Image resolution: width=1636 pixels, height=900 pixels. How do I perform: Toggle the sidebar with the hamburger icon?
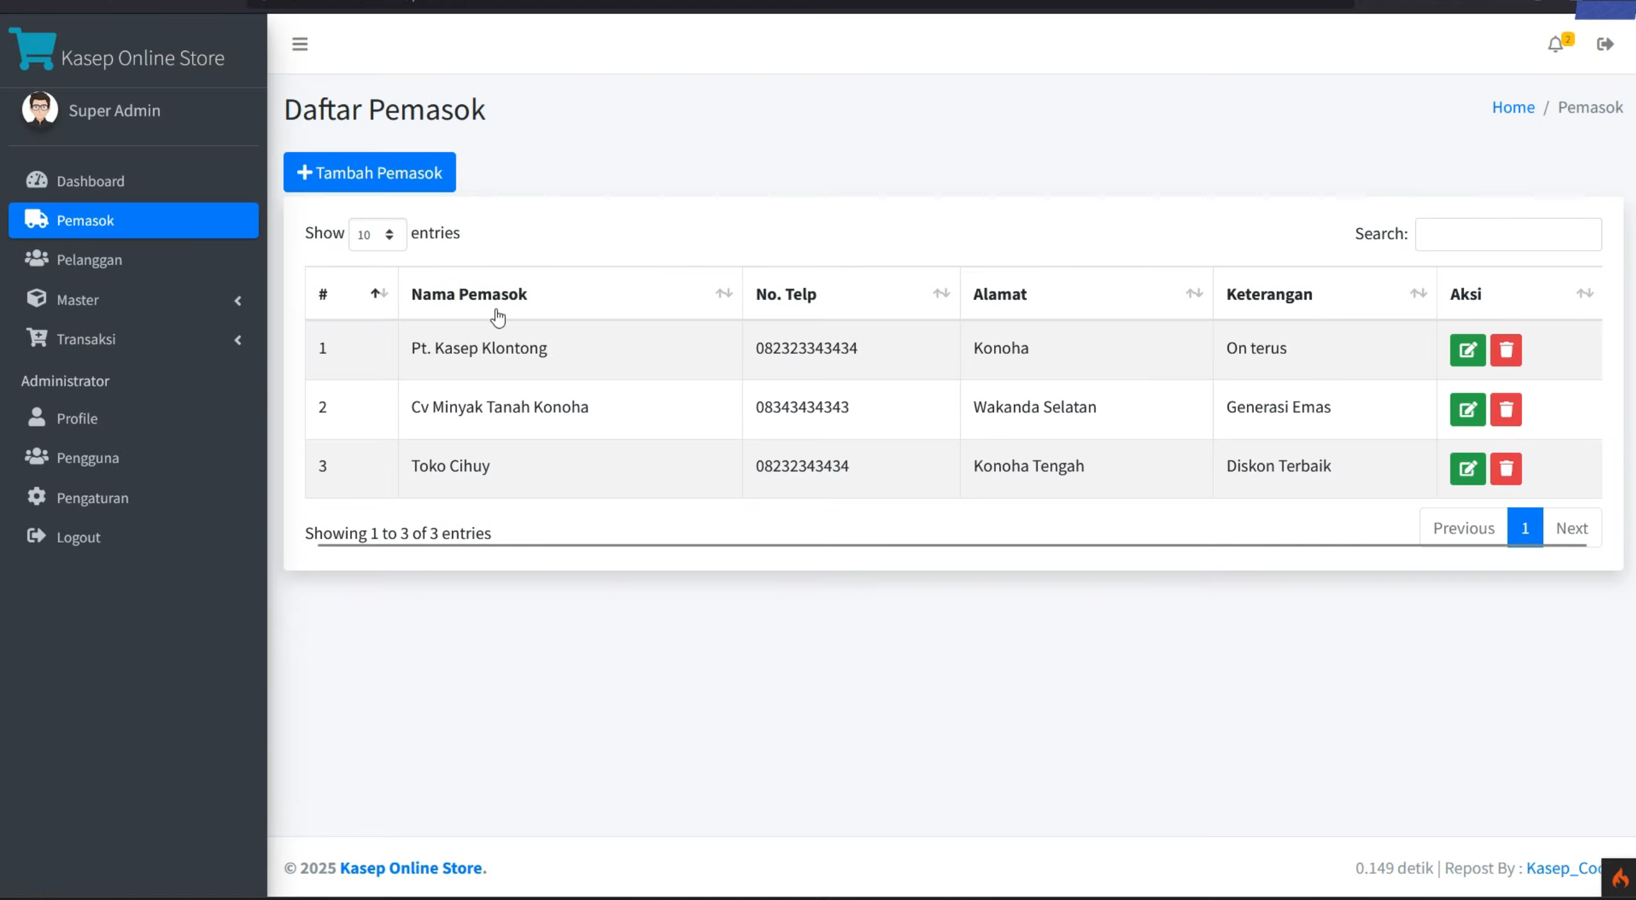[x=300, y=44]
